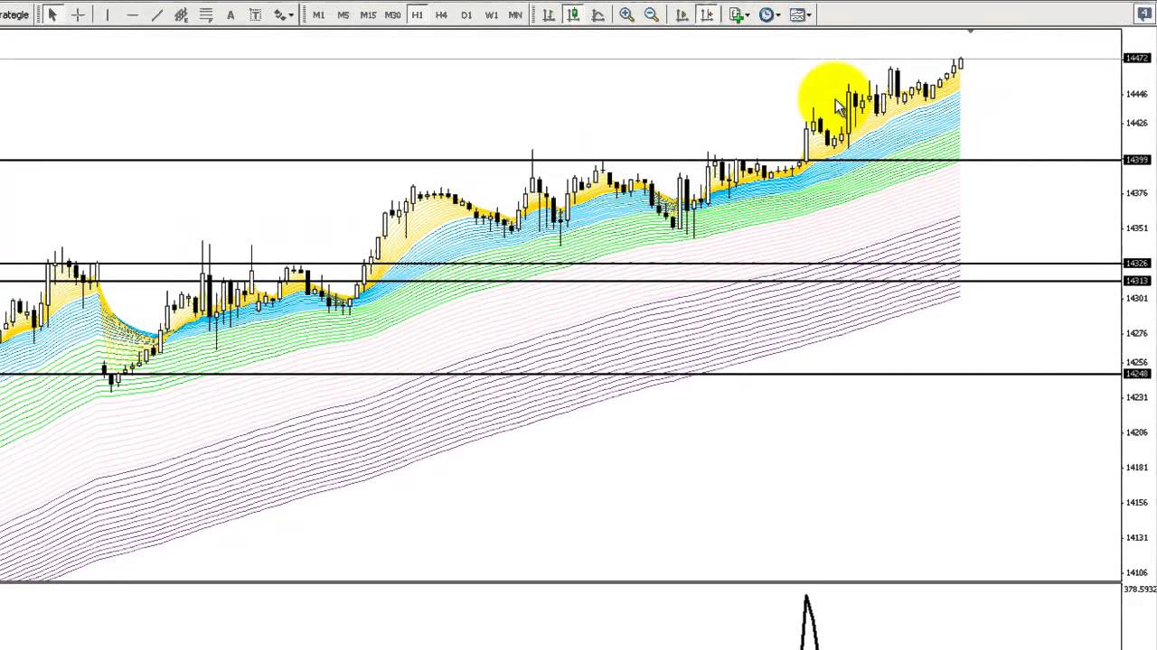Click the current price label 14472

(x=1136, y=59)
